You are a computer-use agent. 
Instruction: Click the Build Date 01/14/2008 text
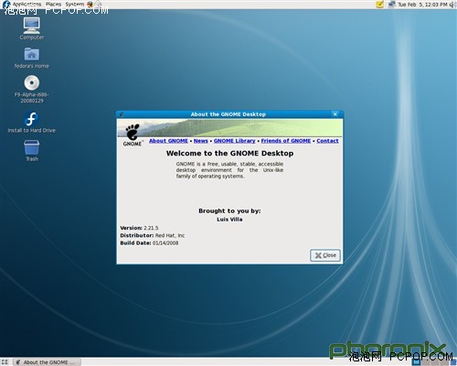point(149,243)
